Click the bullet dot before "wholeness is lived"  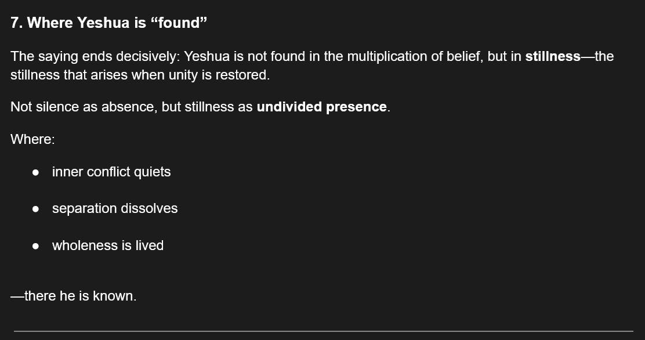pos(36,246)
